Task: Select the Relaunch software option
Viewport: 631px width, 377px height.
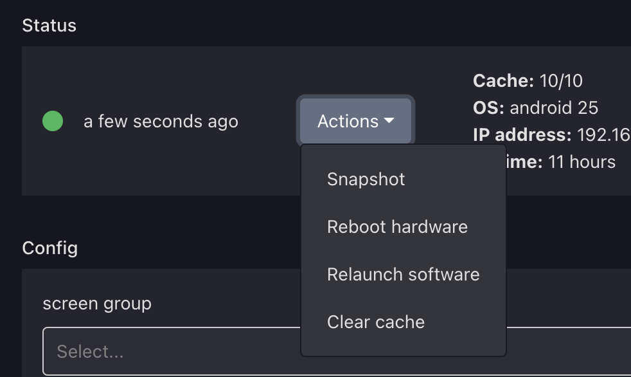Action: tap(403, 274)
